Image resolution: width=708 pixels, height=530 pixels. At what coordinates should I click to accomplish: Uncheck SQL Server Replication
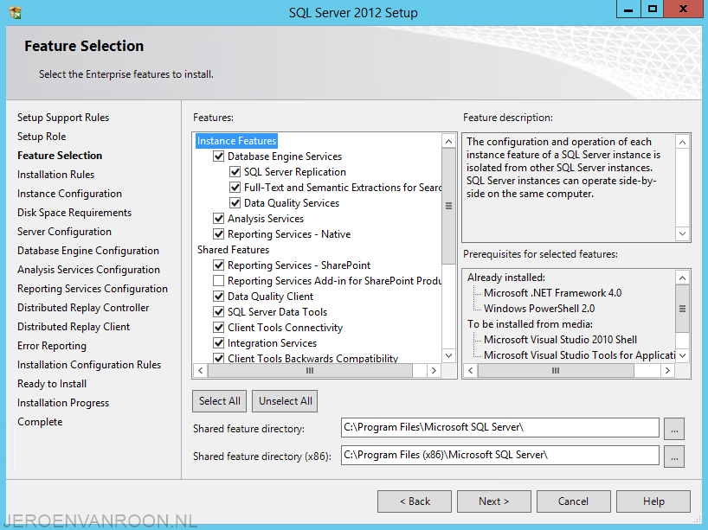235,172
